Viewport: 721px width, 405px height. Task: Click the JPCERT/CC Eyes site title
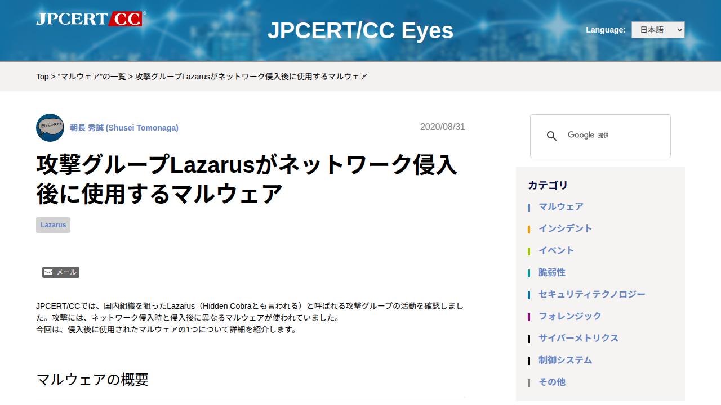click(x=360, y=30)
